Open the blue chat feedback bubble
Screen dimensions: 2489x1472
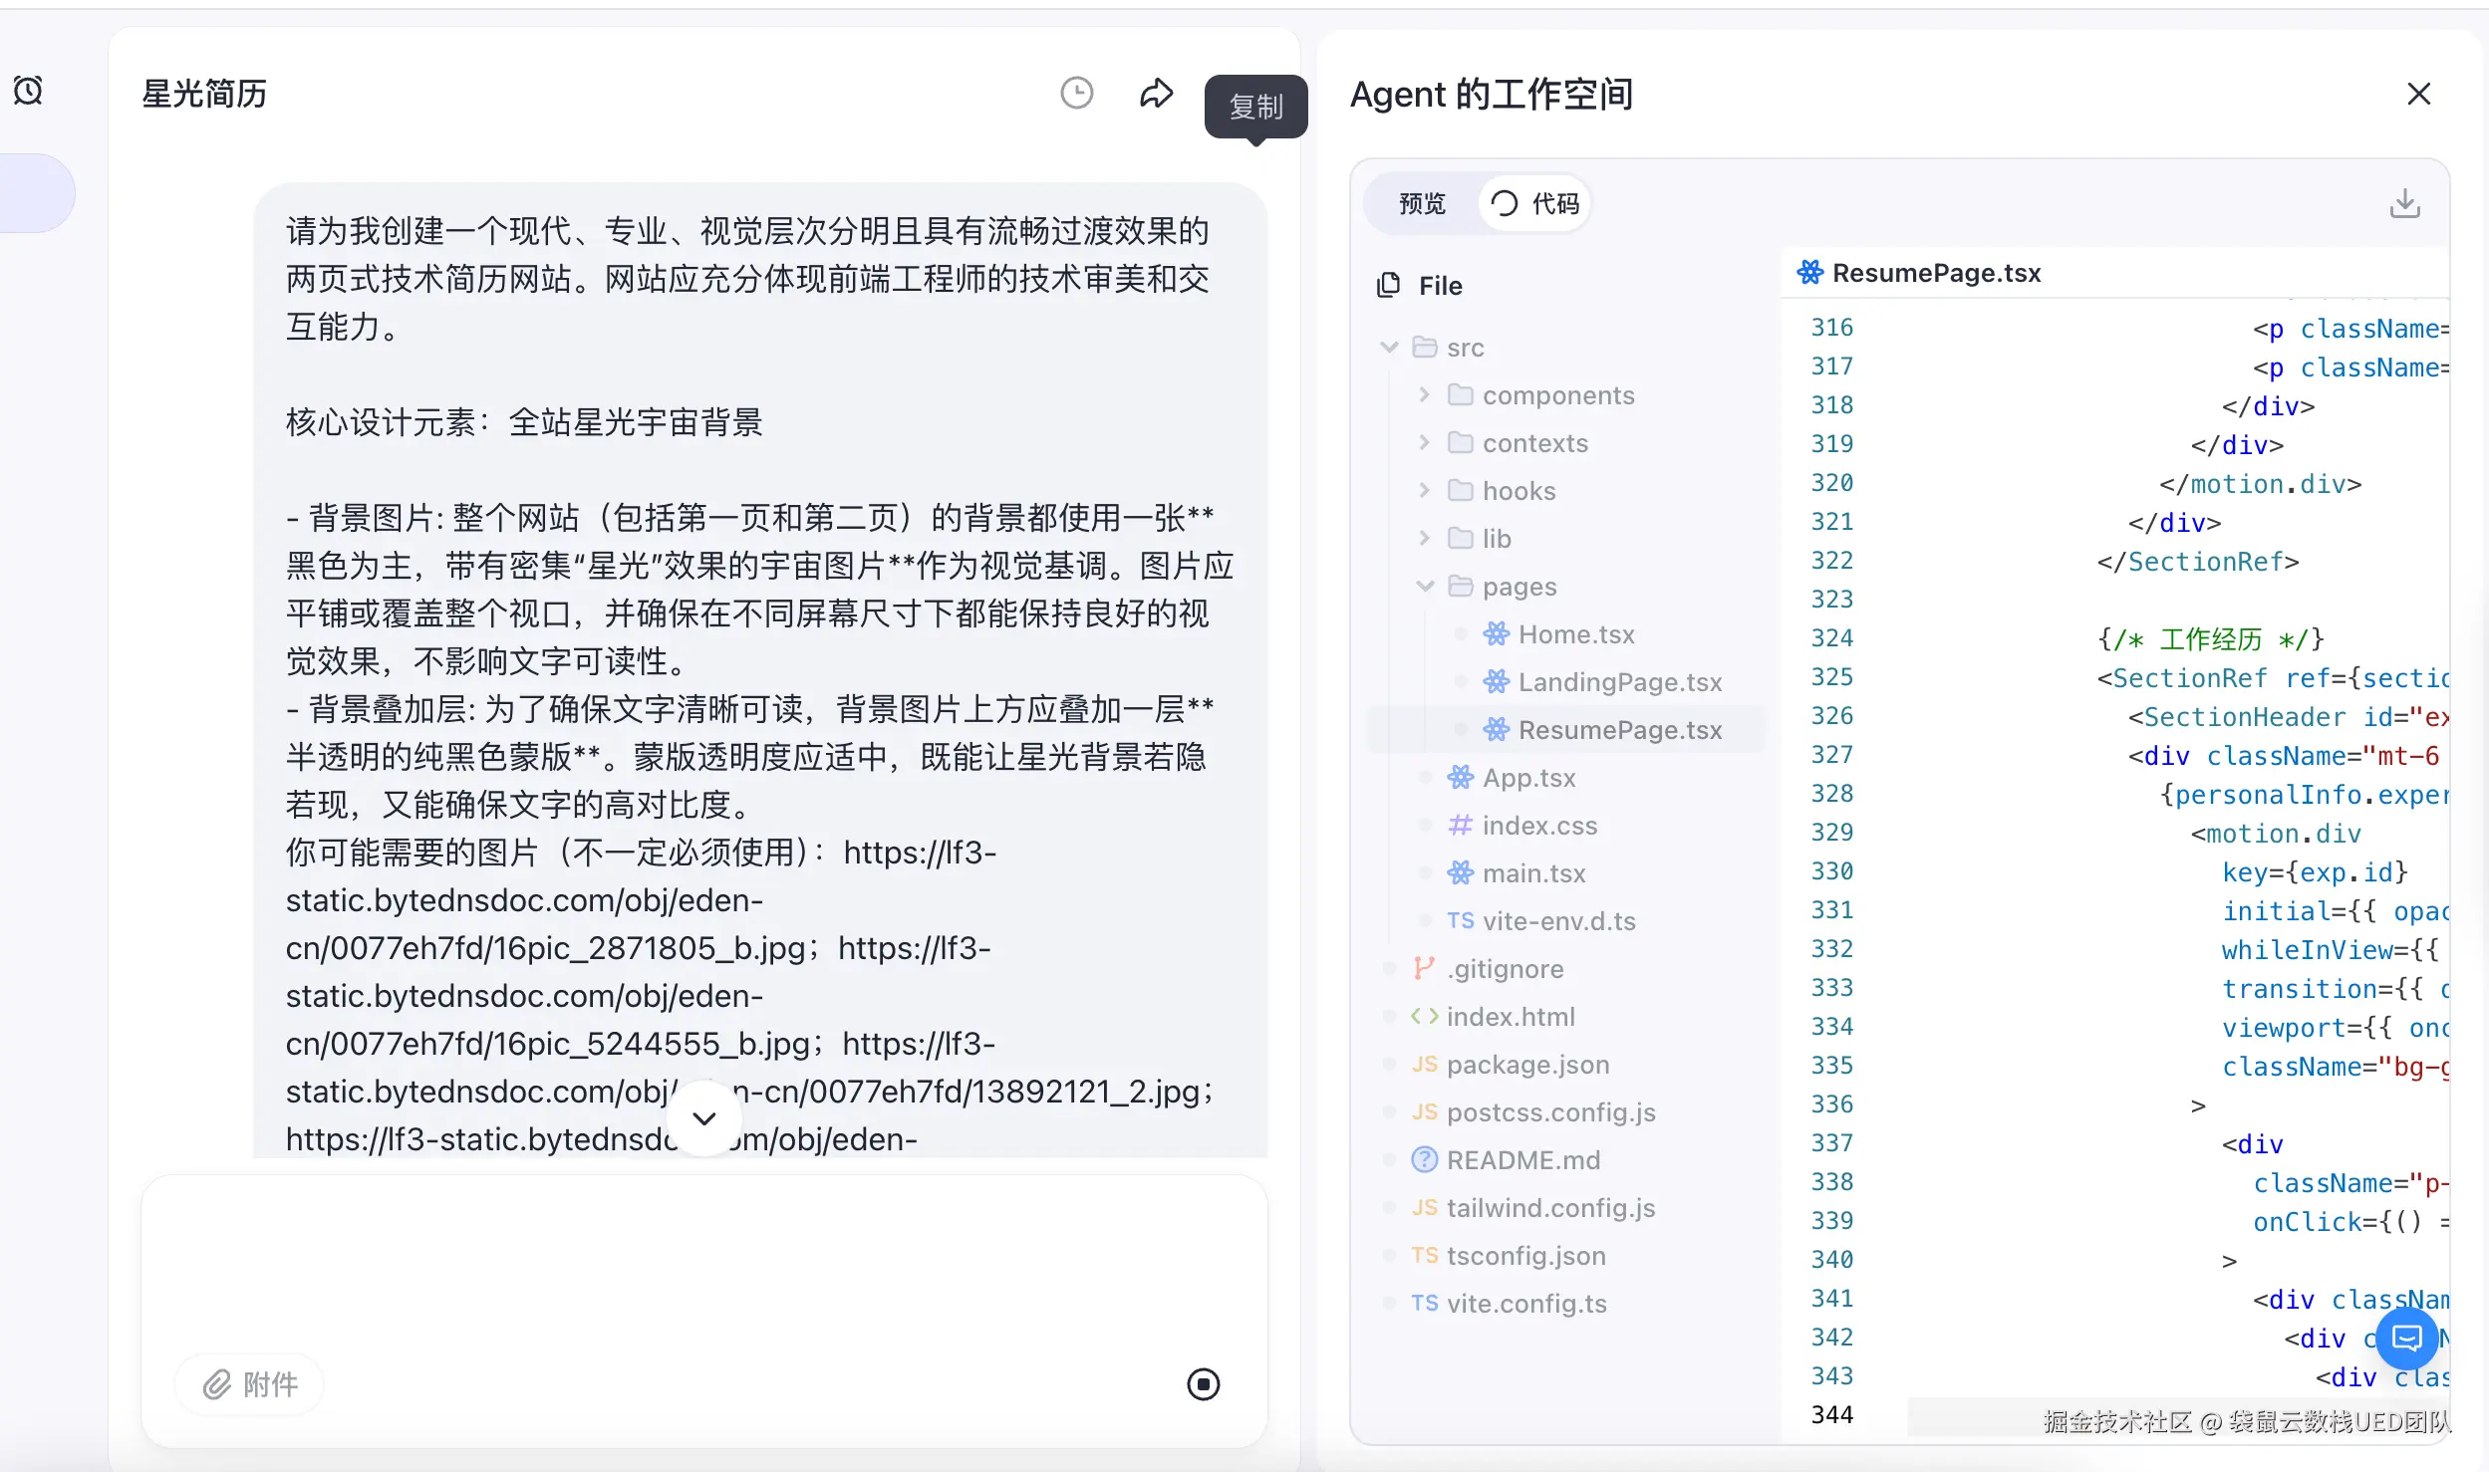coord(2406,1338)
